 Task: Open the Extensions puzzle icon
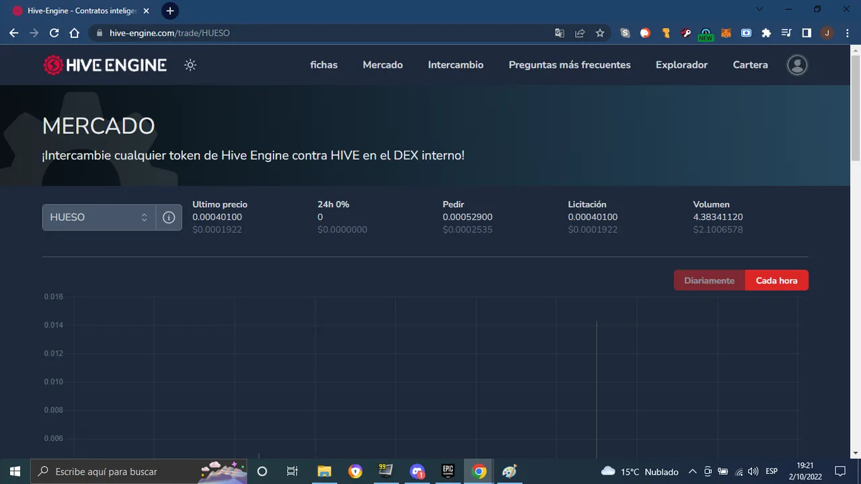(766, 33)
